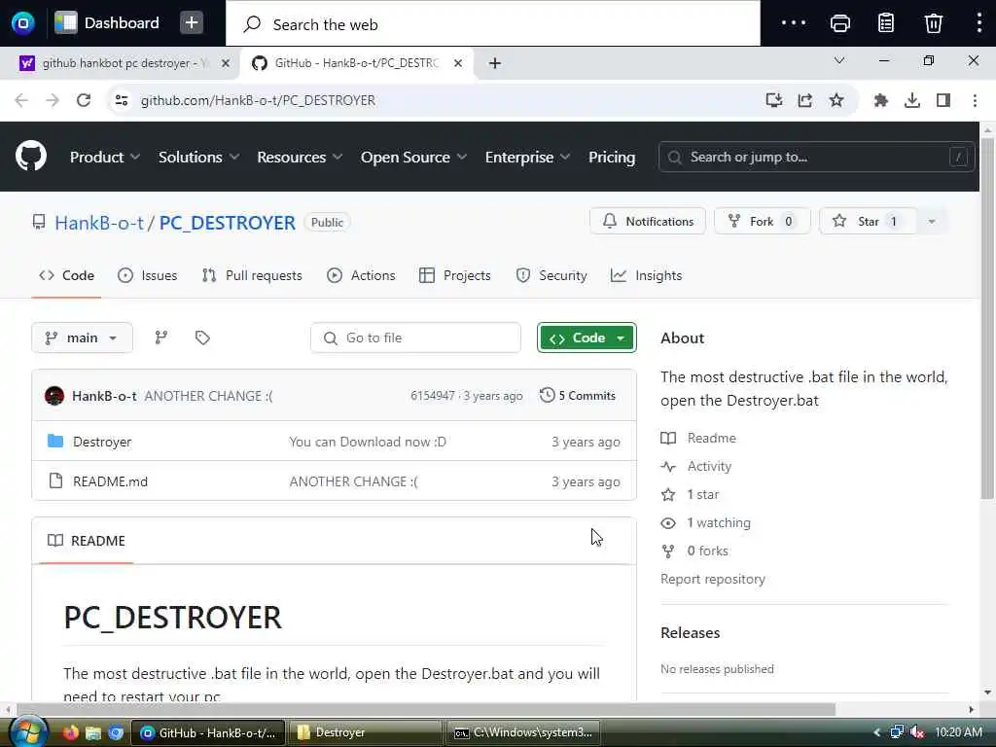View the 5 Commits history
Viewport: 996px width, 747px height.
point(578,395)
